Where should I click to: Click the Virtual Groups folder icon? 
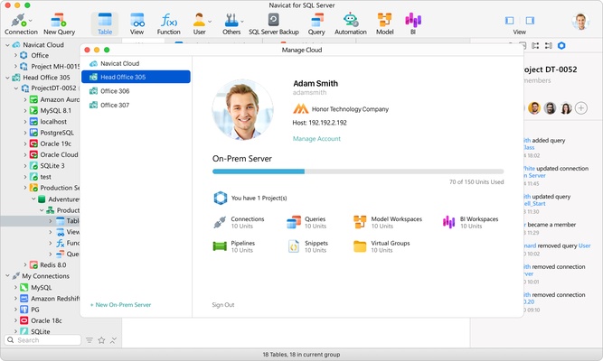click(360, 246)
